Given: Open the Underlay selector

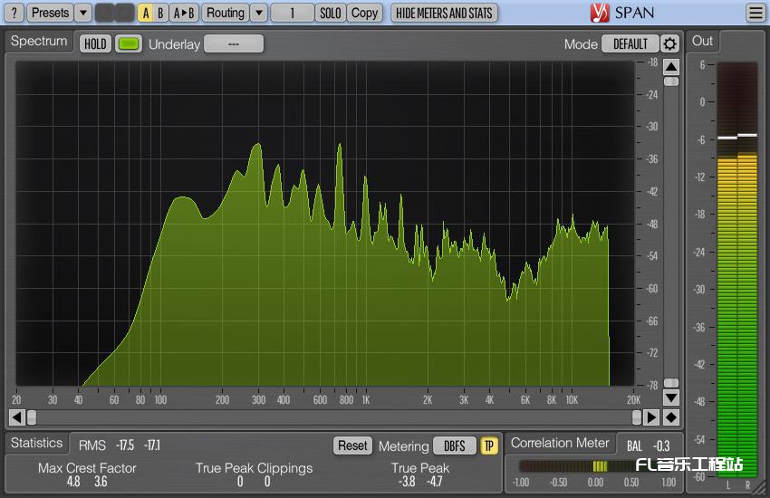Looking at the screenshot, I should [x=233, y=43].
